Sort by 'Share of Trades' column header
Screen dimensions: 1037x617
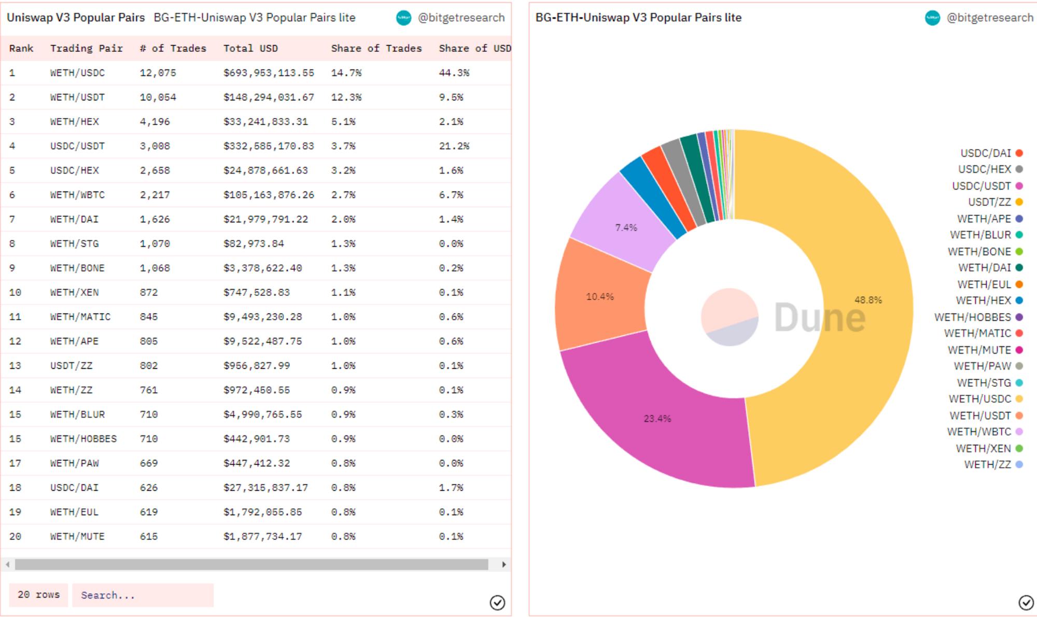tap(376, 48)
